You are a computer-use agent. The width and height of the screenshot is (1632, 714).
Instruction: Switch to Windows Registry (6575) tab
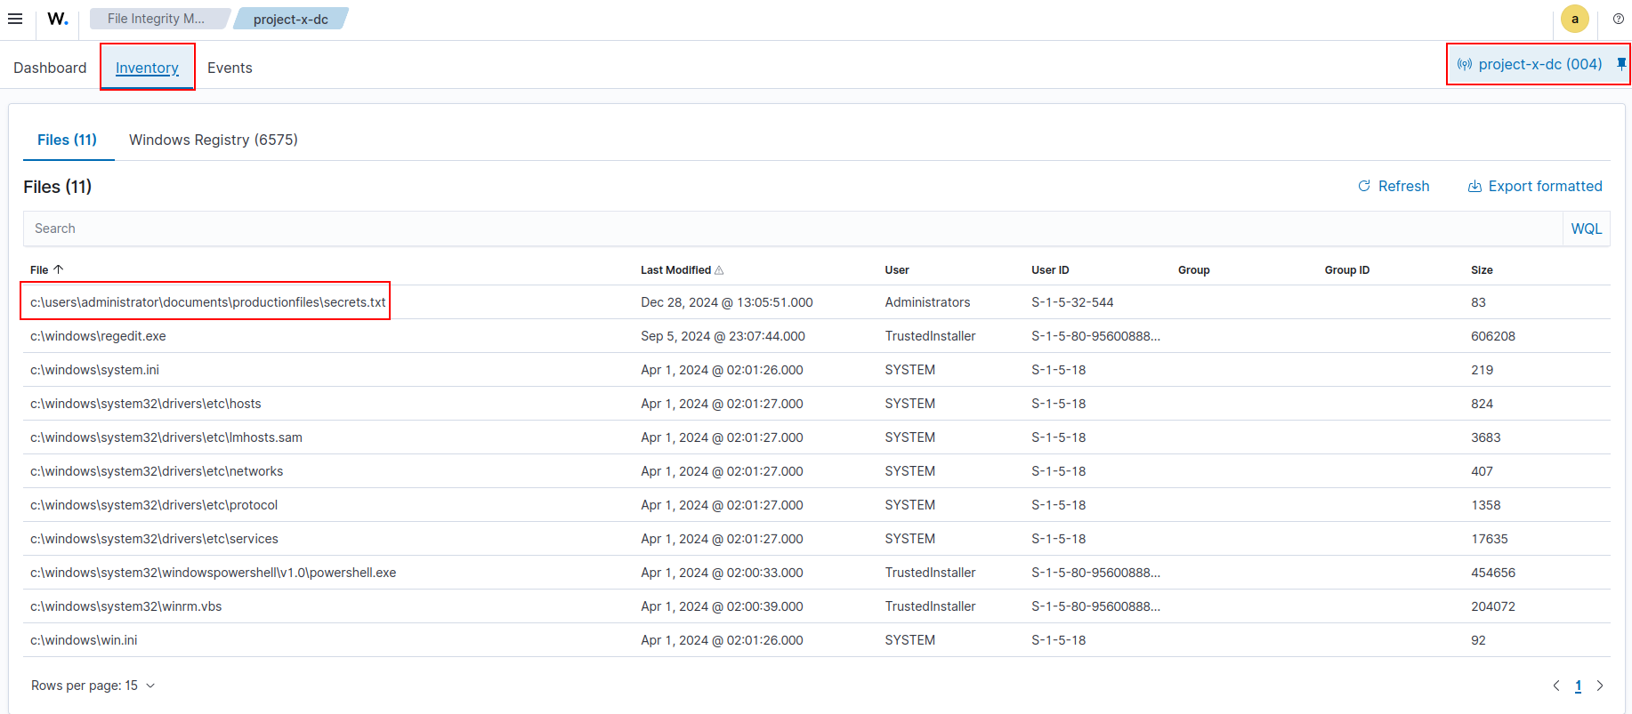point(213,140)
